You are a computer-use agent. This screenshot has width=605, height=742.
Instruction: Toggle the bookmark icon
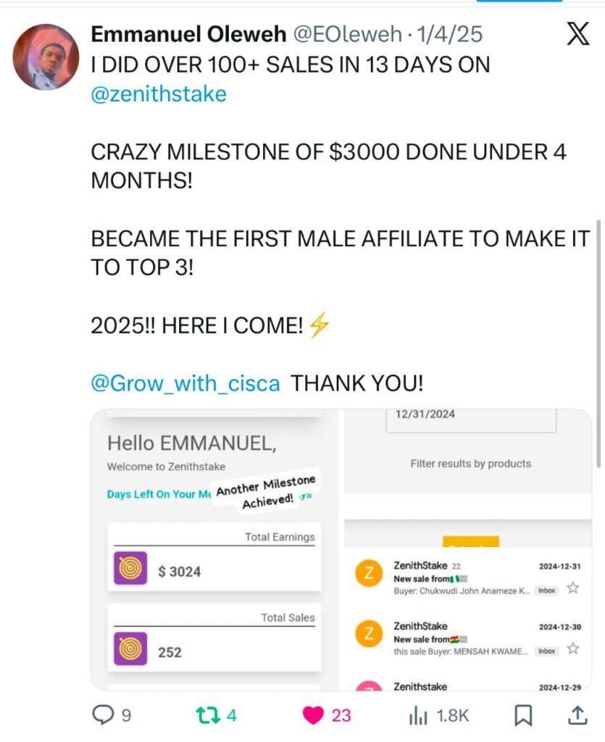click(x=523, y=715)
